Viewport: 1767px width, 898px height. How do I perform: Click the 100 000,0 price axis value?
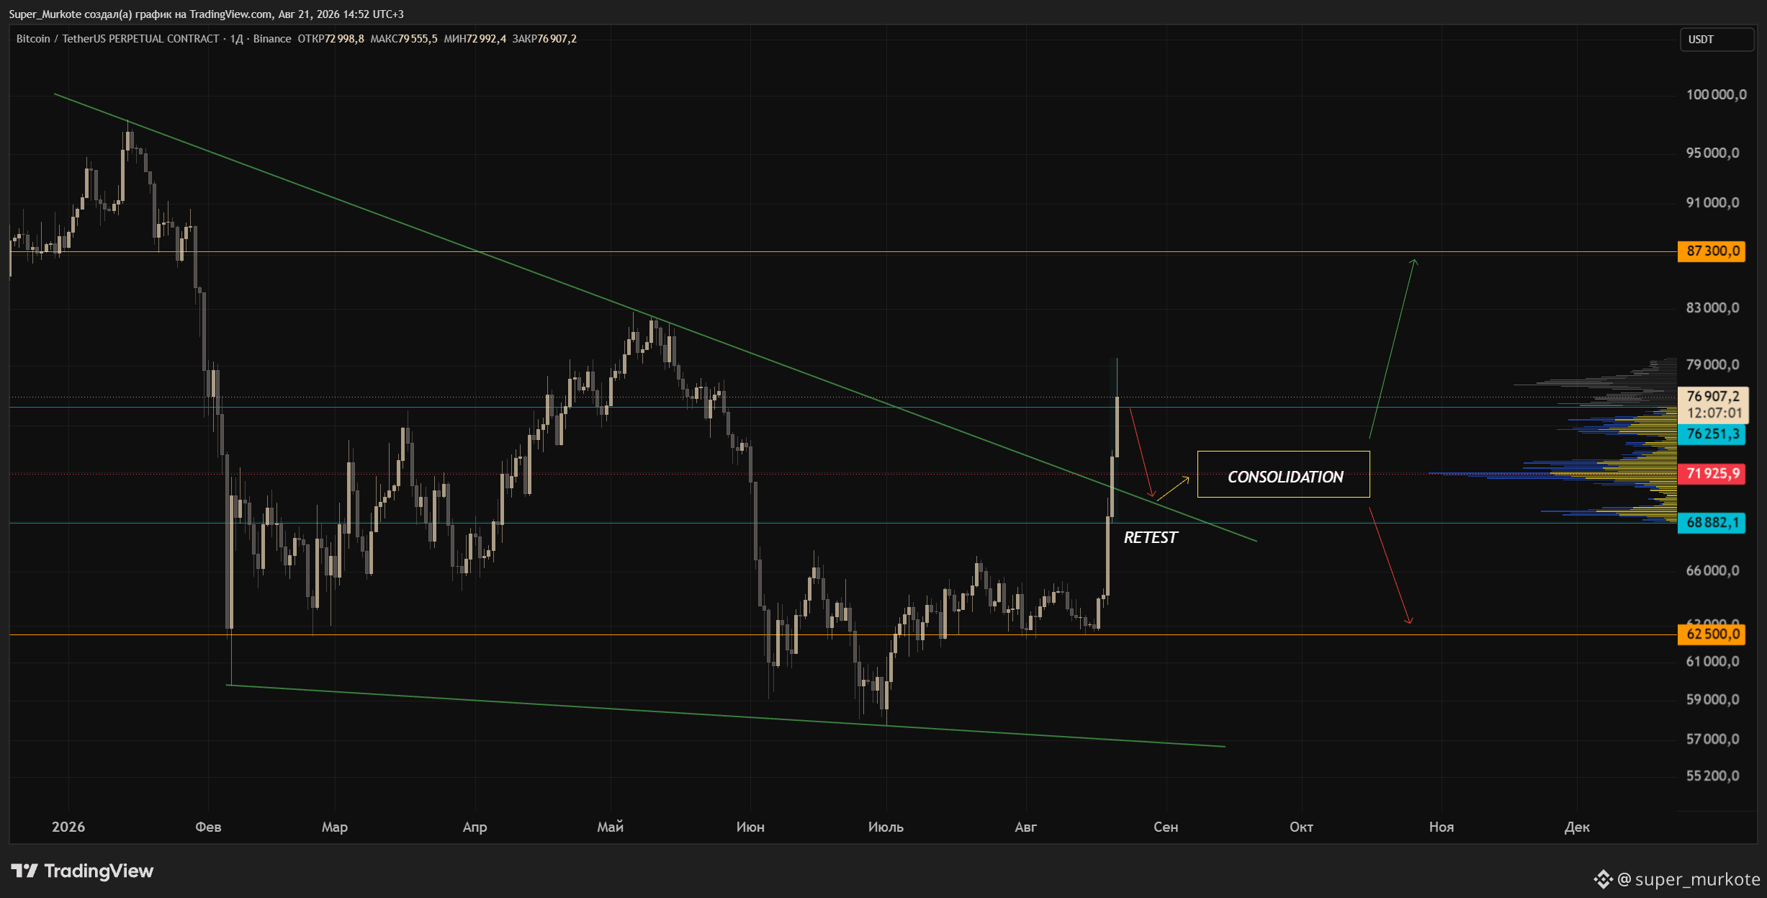click(1716, 95)
